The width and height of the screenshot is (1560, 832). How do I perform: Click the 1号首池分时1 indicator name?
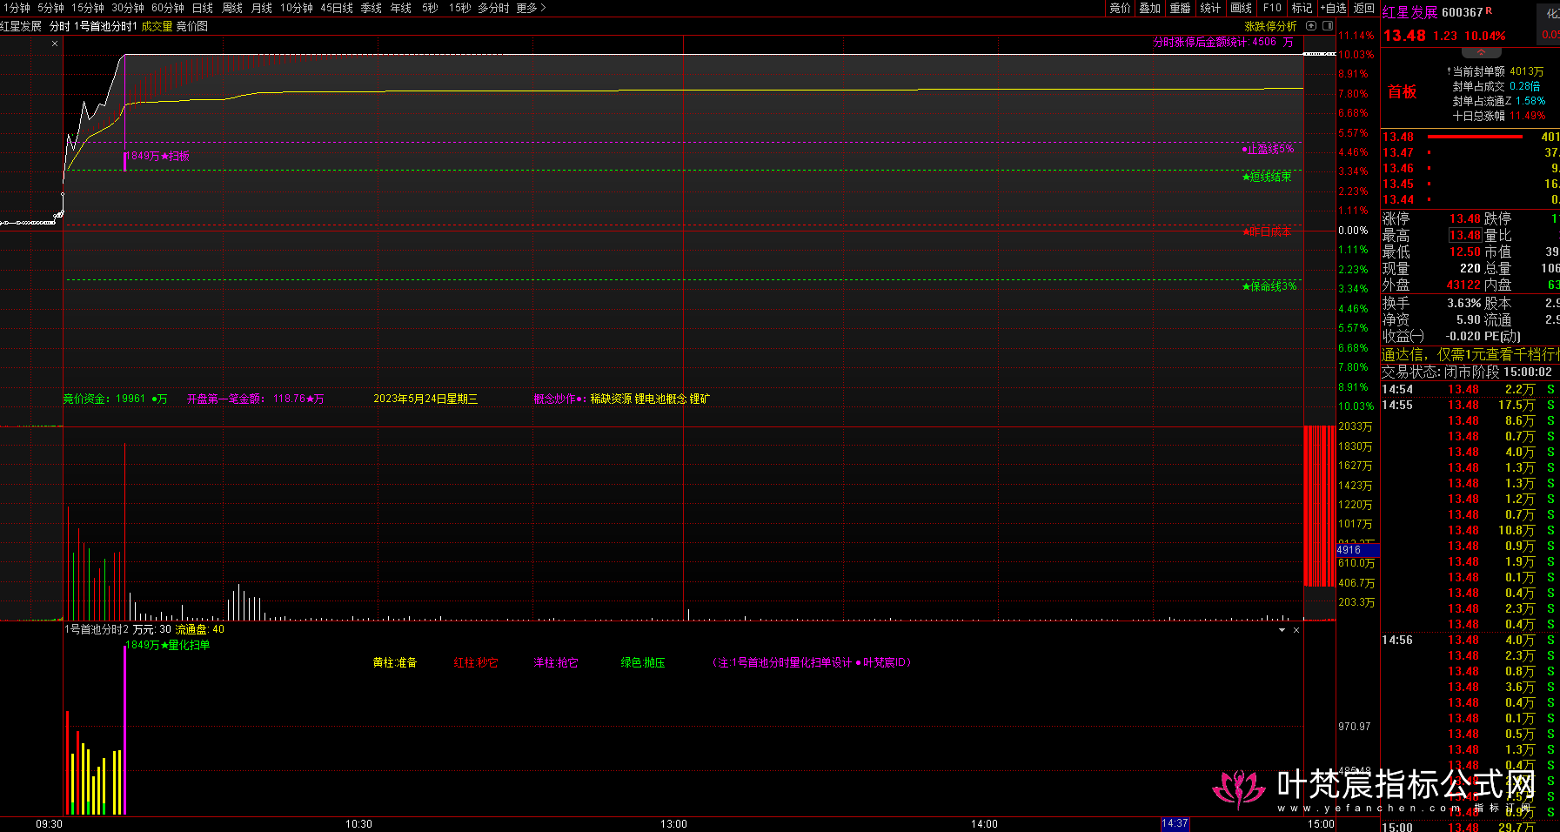pos(105,26)
